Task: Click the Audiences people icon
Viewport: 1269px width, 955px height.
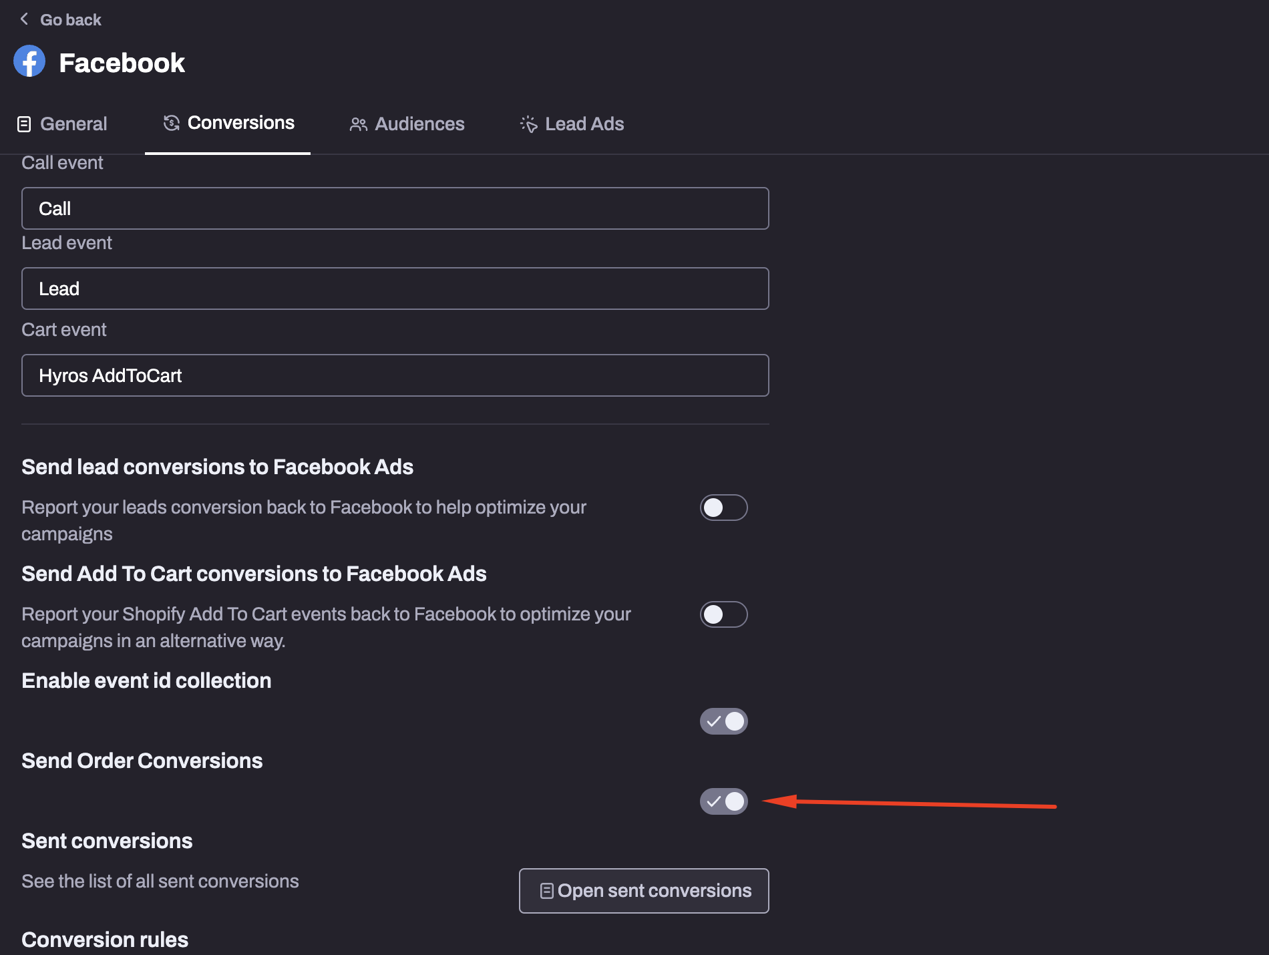Action: 358,124
